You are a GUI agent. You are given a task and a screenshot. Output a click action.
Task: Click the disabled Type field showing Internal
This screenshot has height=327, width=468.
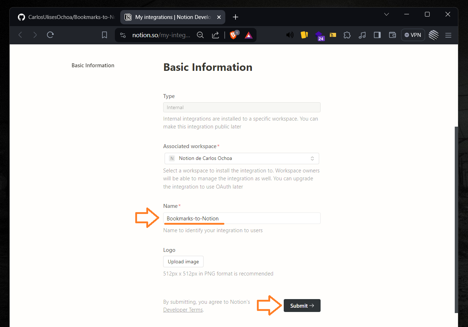click(242, 107)
